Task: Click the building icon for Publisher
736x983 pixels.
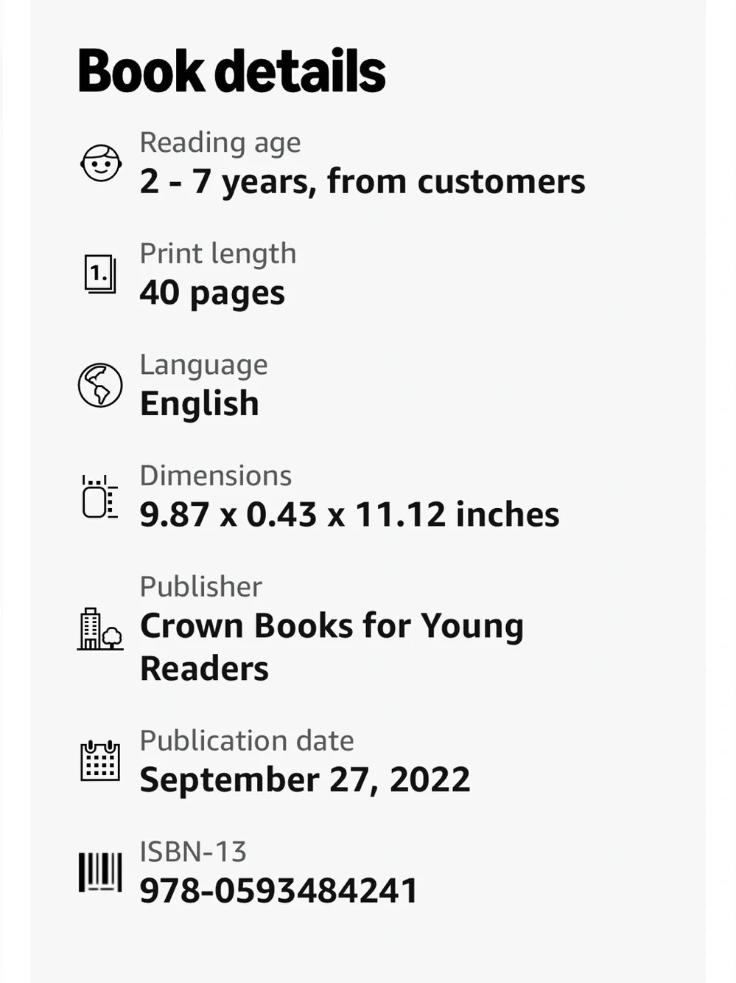Action: [x=100, y=629]
